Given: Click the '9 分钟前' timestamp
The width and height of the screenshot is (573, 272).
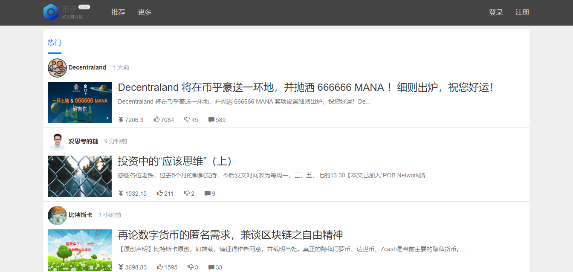Looking at the screenshot, I should coord(116,141).
